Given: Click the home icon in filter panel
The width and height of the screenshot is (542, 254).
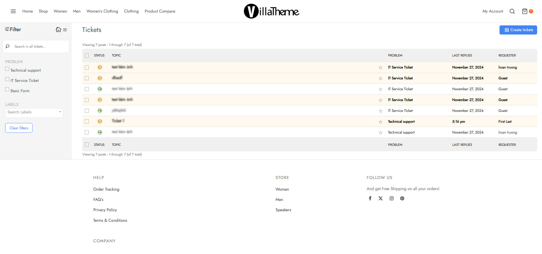Looking at the screenshot, I should tap(58, 30).
